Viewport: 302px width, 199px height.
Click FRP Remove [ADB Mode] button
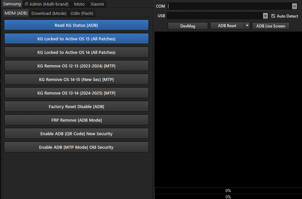[x=76, y=120]
